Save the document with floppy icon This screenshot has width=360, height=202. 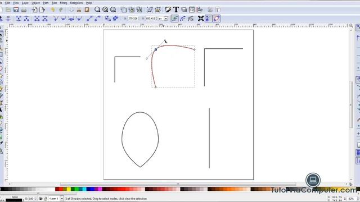(x=16, y=10)
